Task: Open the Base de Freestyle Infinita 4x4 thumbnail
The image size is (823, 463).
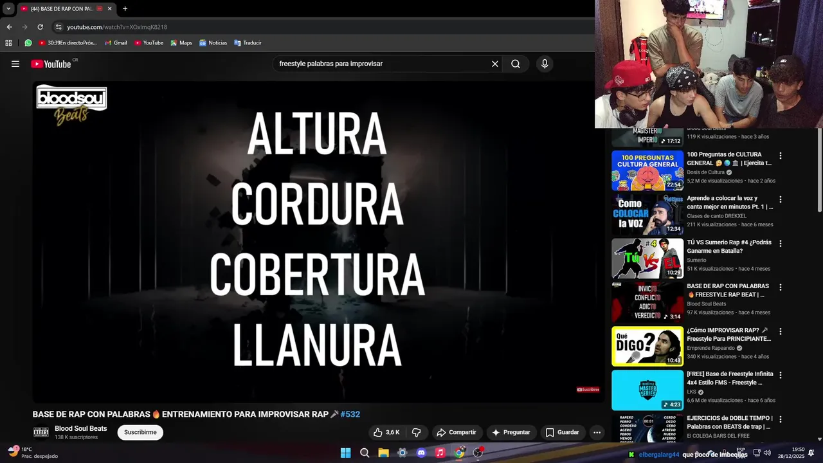Action: pos(647,390)
